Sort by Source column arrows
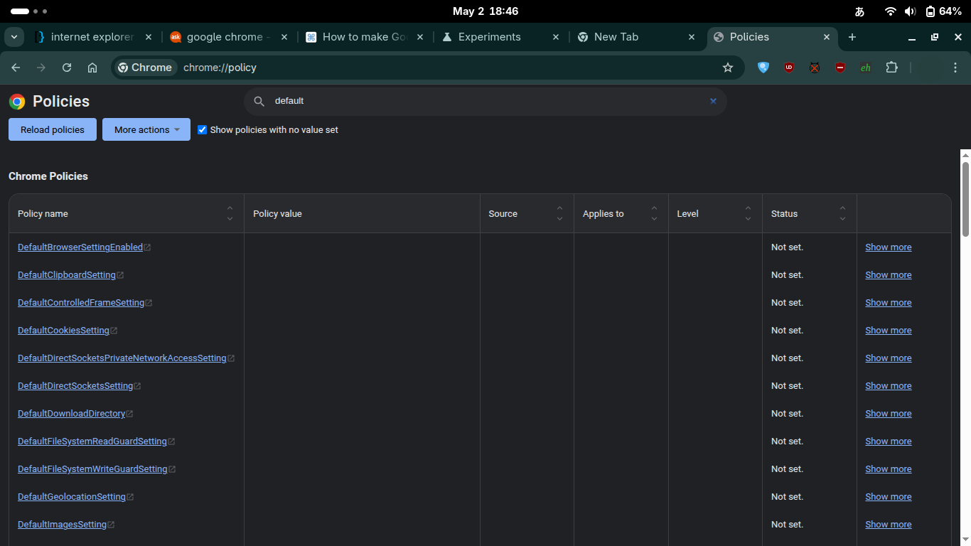The image size is (971, 546). click(x=559, y=213)
